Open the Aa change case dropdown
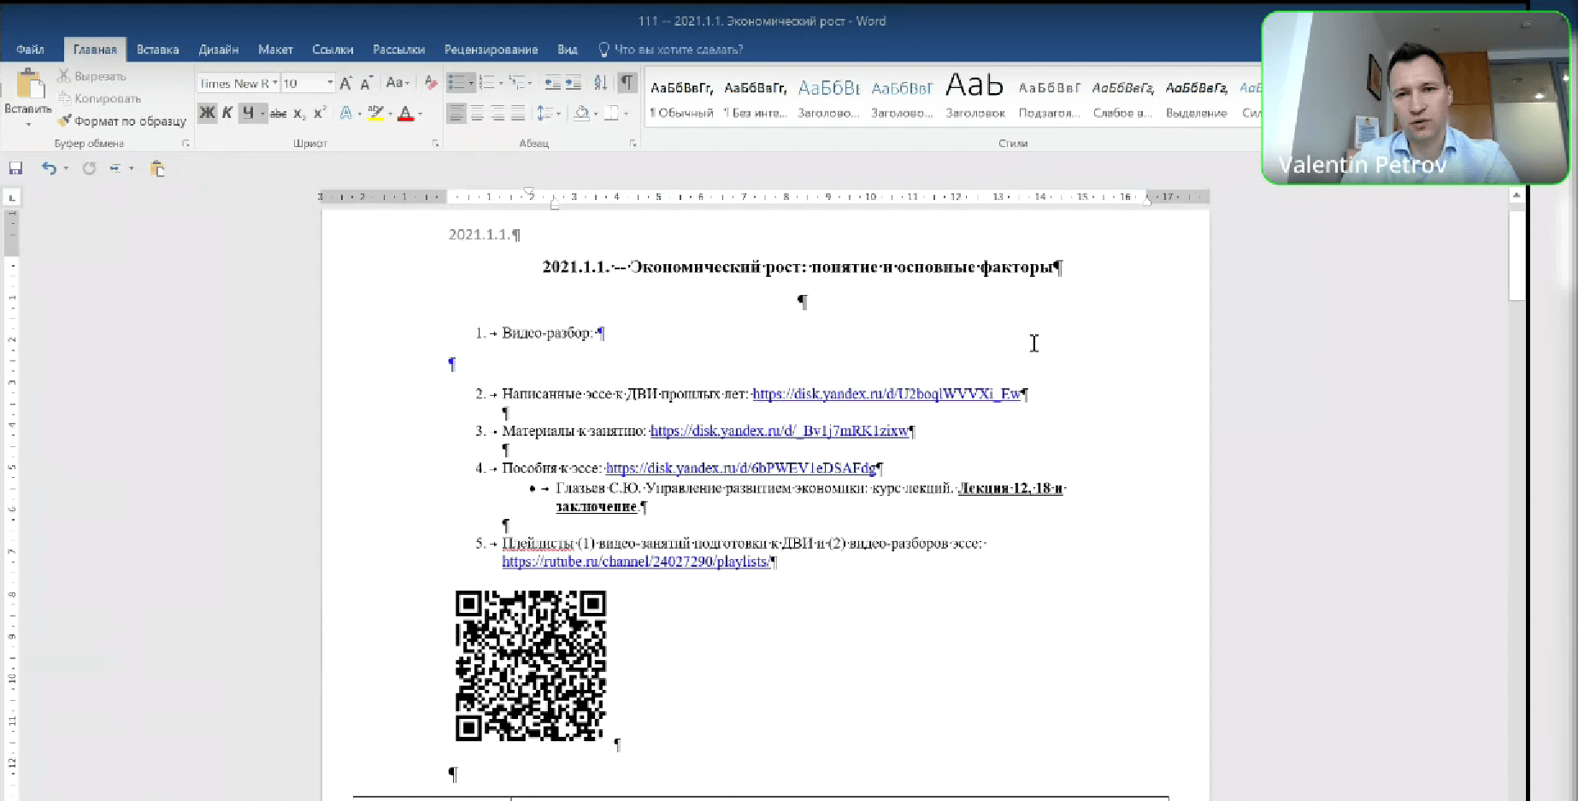 point(397,83)
